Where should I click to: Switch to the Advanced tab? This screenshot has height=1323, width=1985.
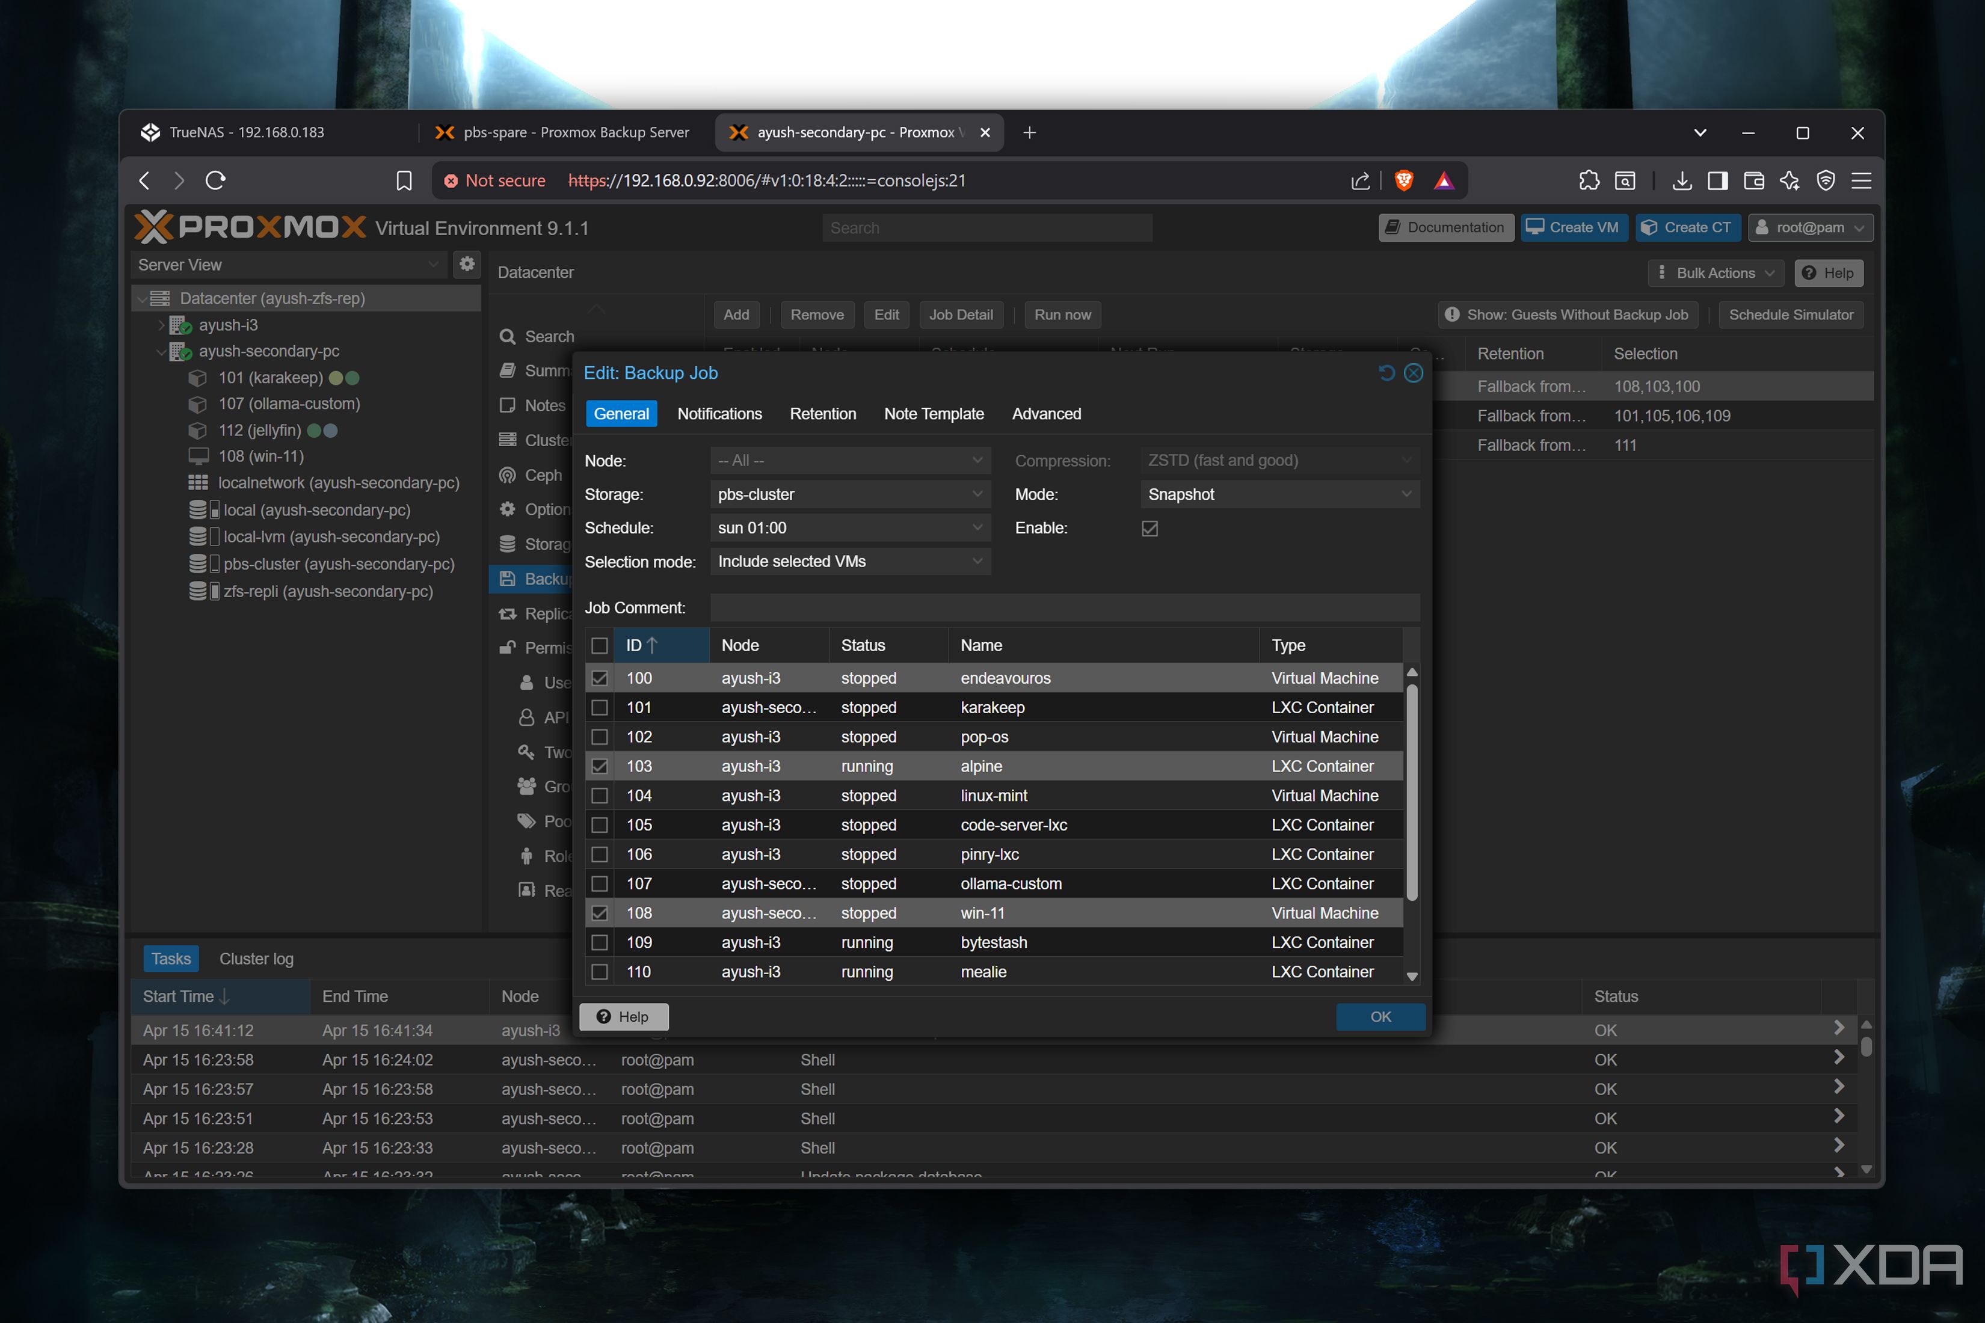coord(1047,414)
